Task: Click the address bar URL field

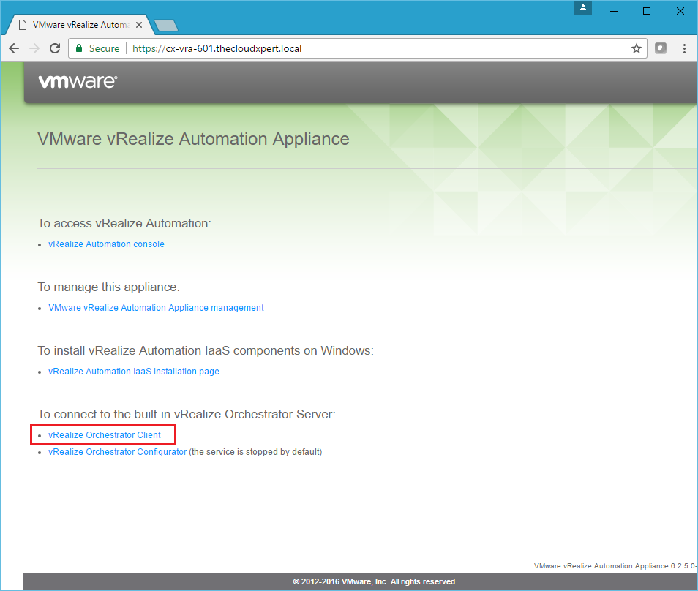Action: click(x=366, y=48)
